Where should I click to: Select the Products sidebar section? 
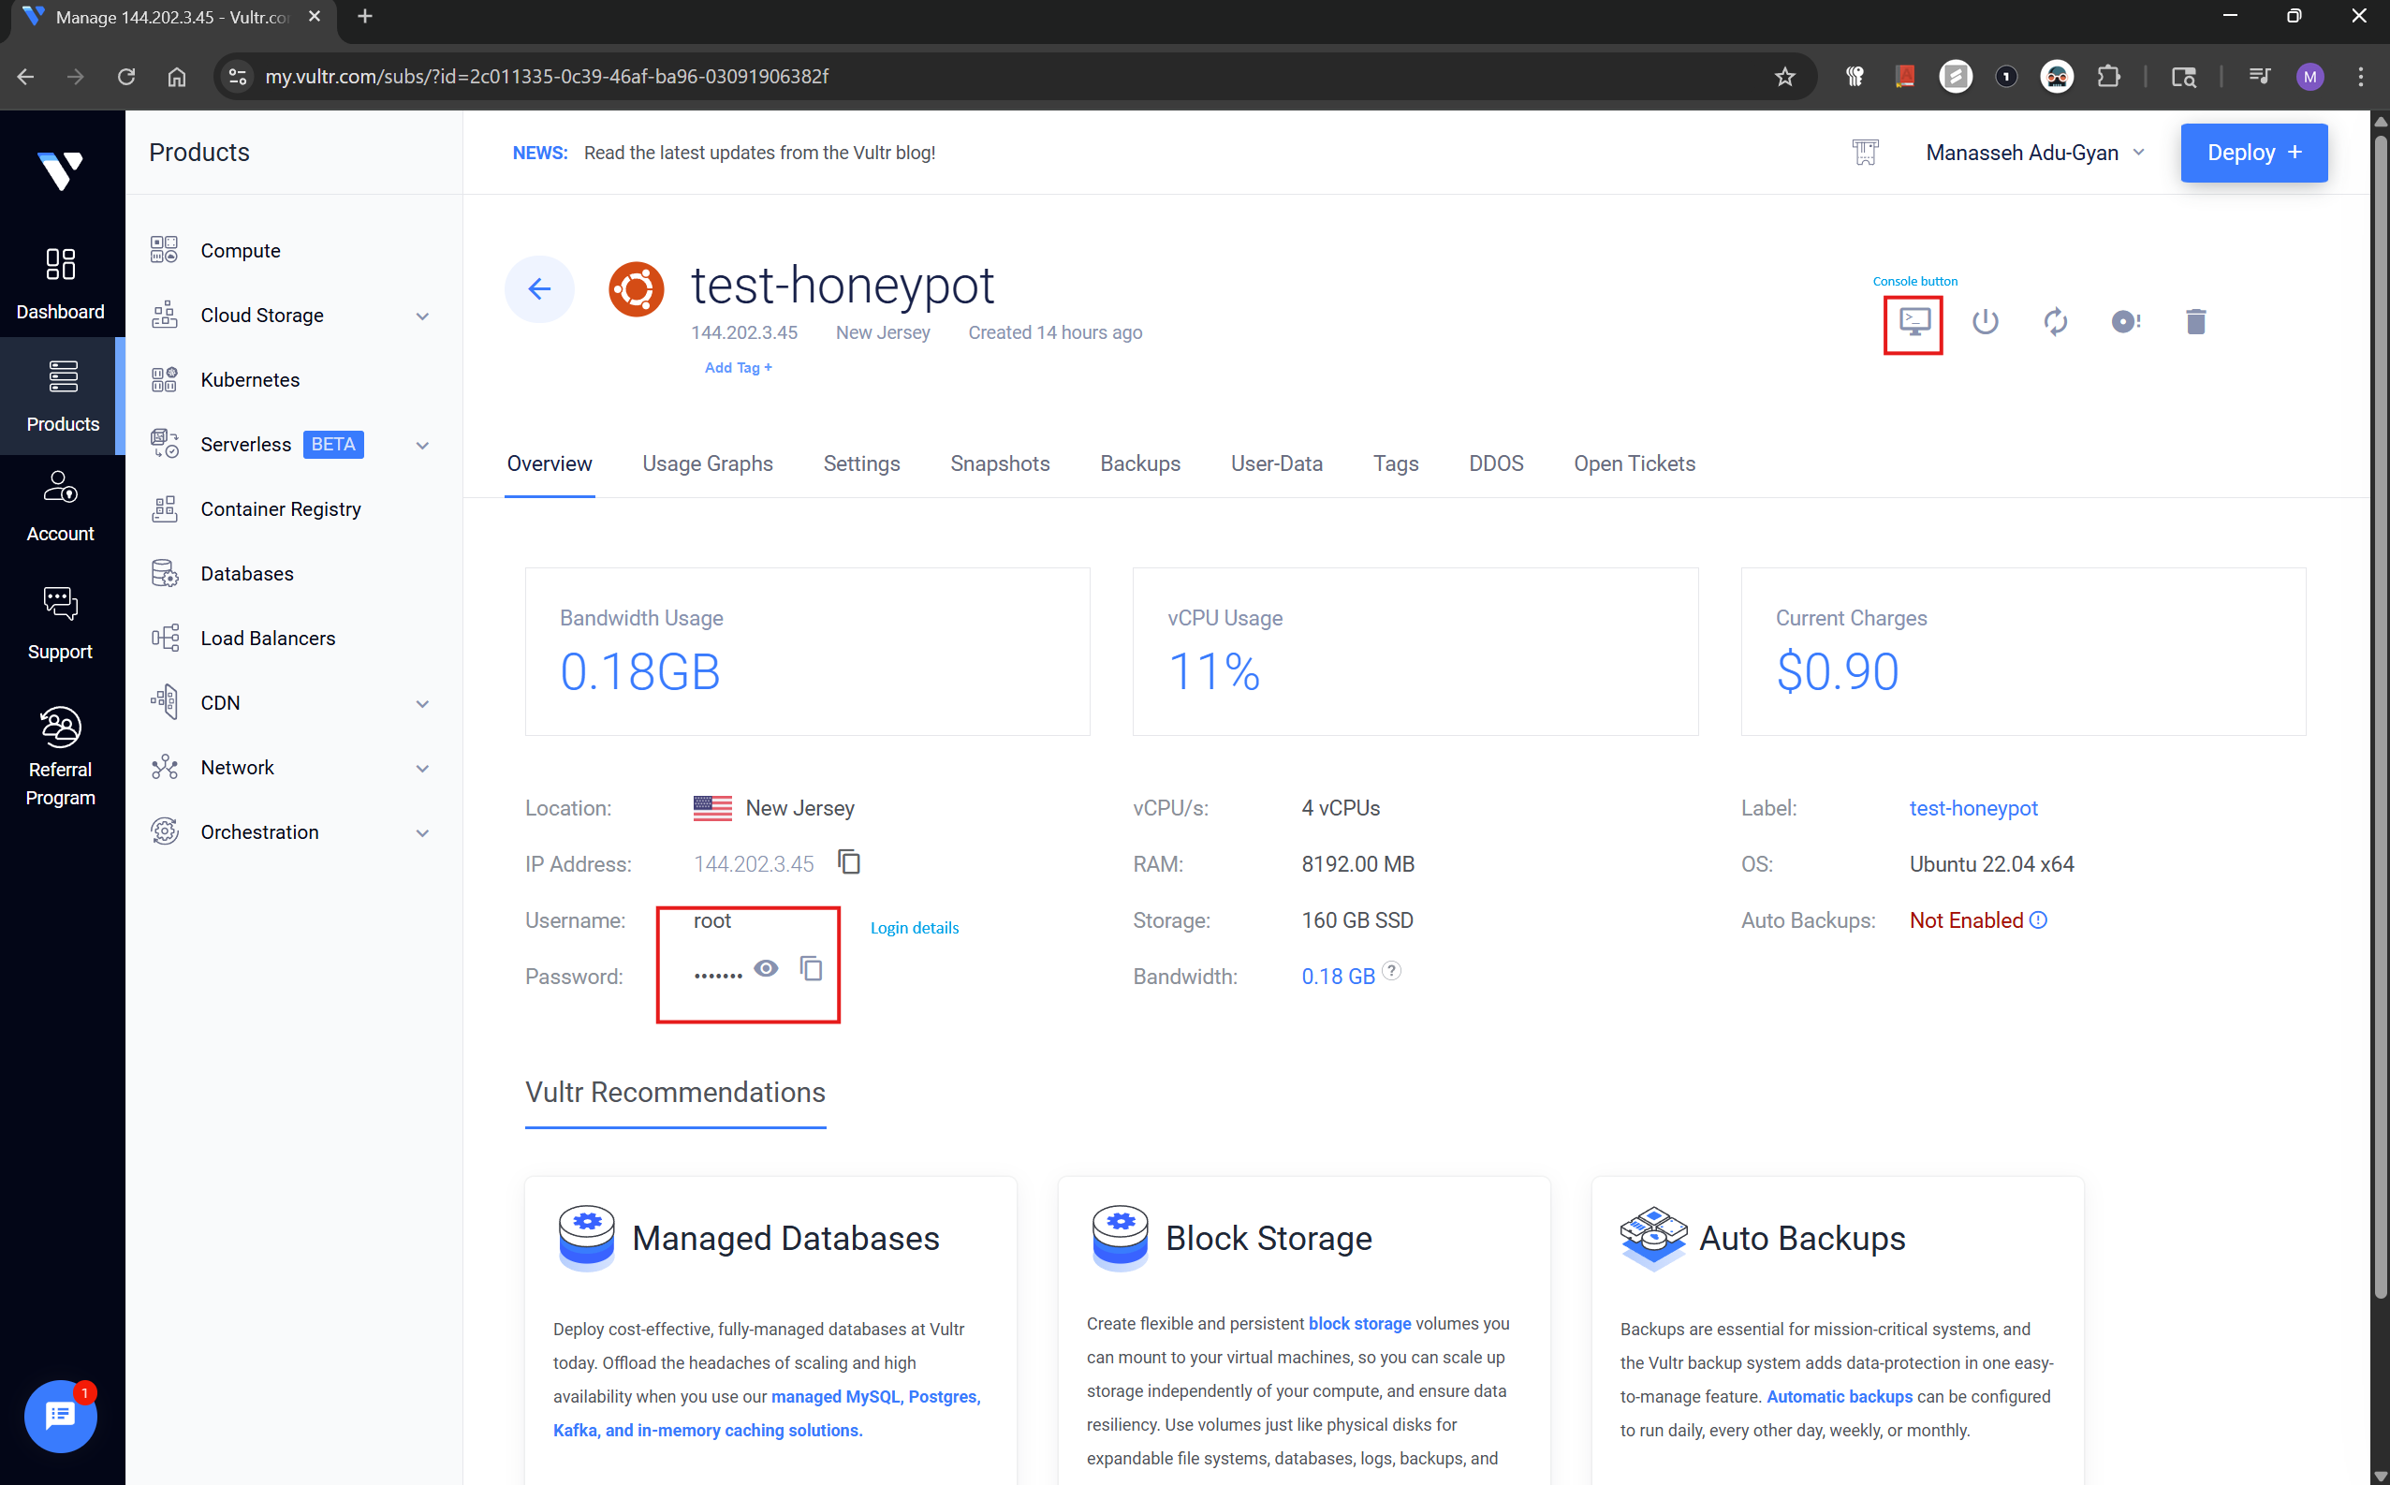(63, 396)
